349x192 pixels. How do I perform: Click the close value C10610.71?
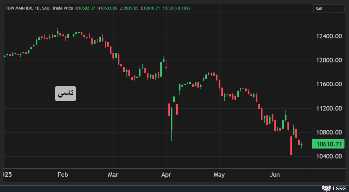(x=150, y=8)
